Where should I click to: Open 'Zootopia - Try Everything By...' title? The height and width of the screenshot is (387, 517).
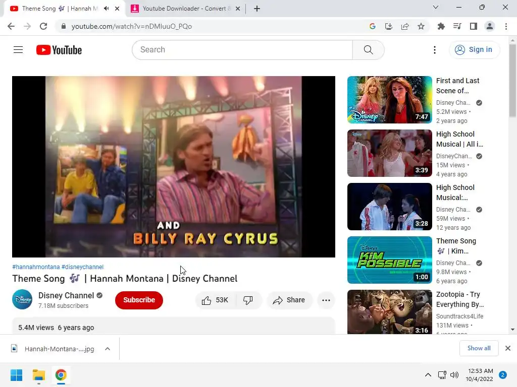460,299
